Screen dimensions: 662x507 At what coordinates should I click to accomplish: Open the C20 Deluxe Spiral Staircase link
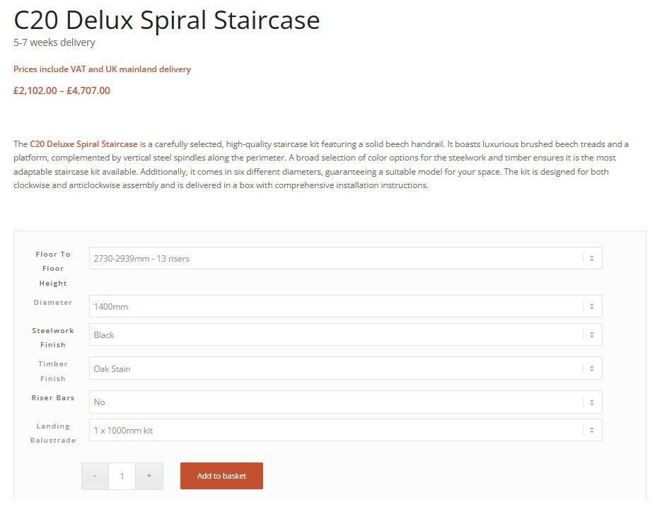pyautogui.click(x=83, y=144)
